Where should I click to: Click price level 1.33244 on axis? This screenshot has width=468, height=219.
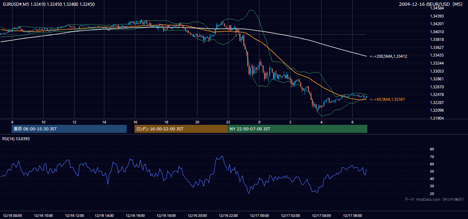(437, 63)
